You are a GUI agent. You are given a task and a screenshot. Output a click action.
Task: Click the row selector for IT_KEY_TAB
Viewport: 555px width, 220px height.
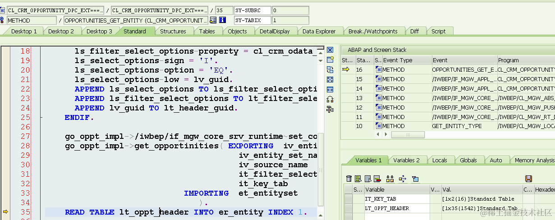tap(349, 199)
